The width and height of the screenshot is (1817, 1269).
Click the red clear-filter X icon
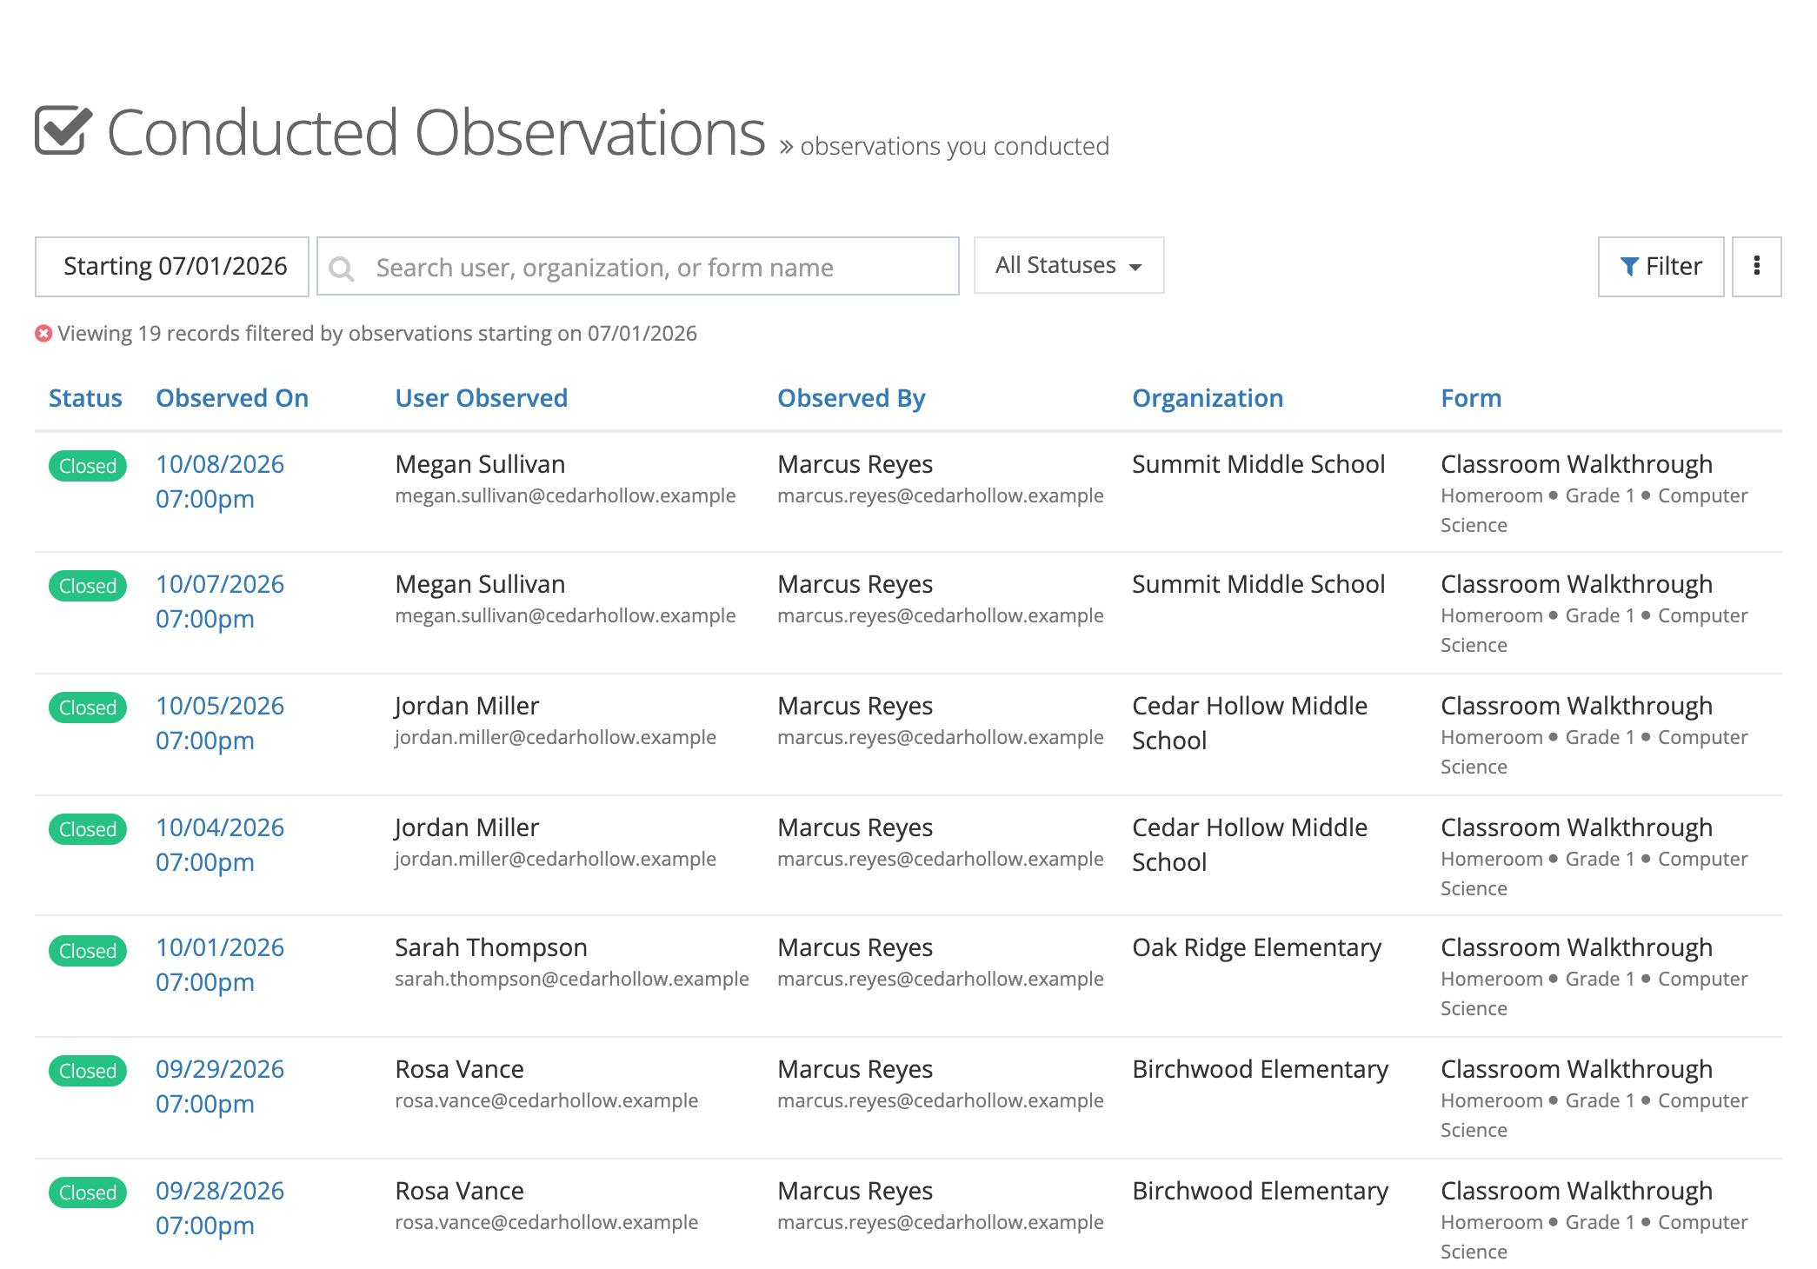pos(43,334)
